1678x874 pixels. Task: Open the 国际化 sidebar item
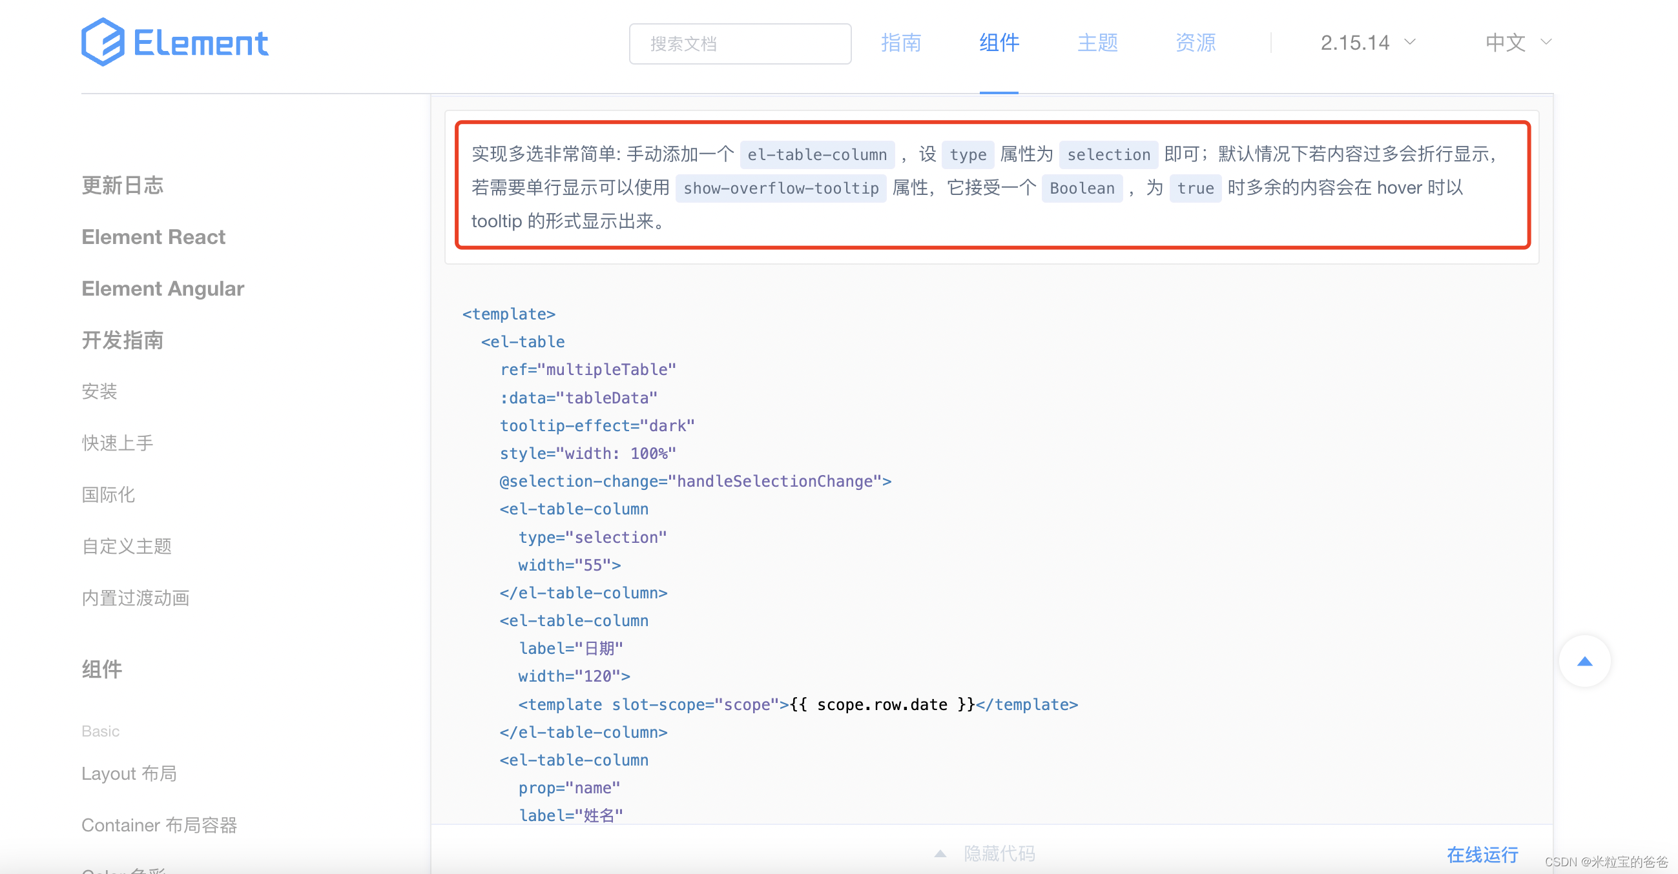[108, 494]
